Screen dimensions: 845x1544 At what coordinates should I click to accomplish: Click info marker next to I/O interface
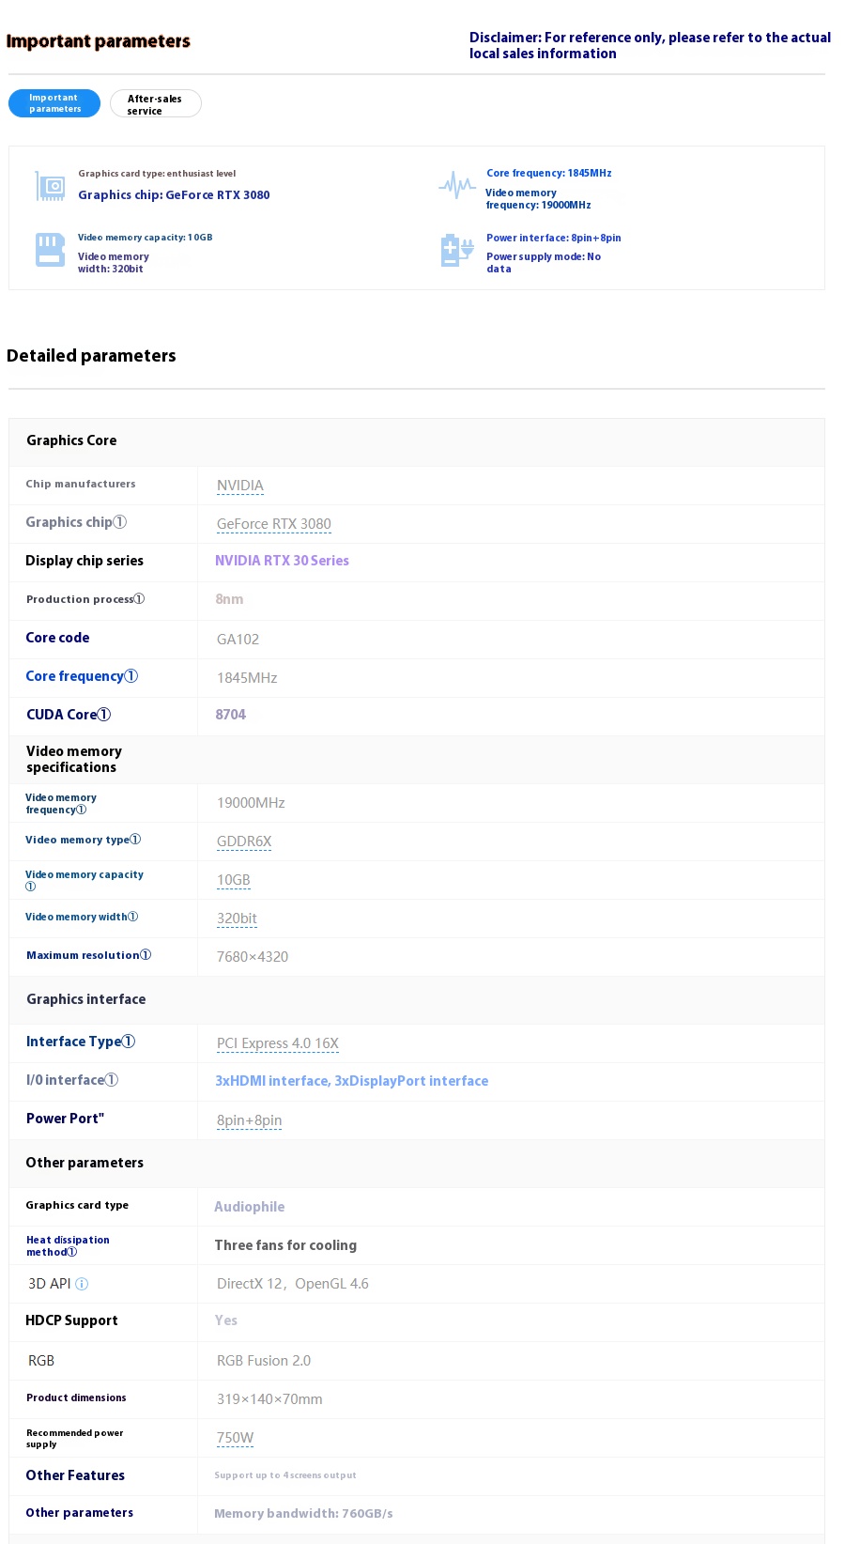coord(111,1080)
